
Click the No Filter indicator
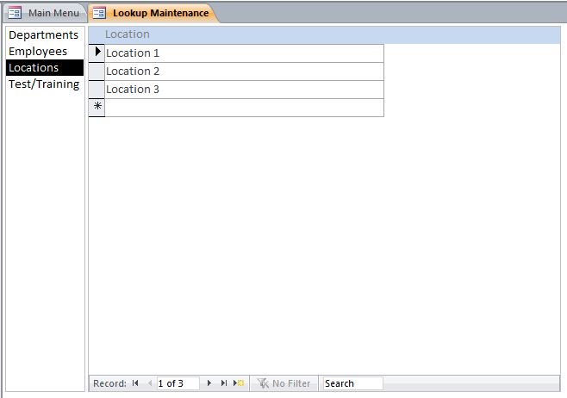pos(283,383)
